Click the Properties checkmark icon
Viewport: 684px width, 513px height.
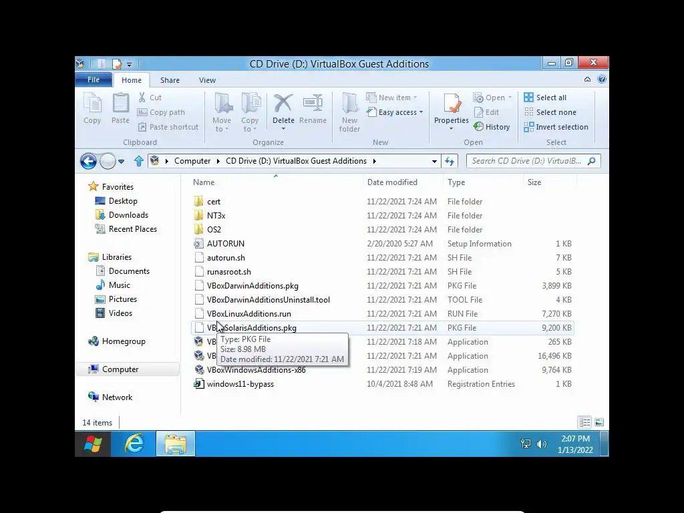452,104
